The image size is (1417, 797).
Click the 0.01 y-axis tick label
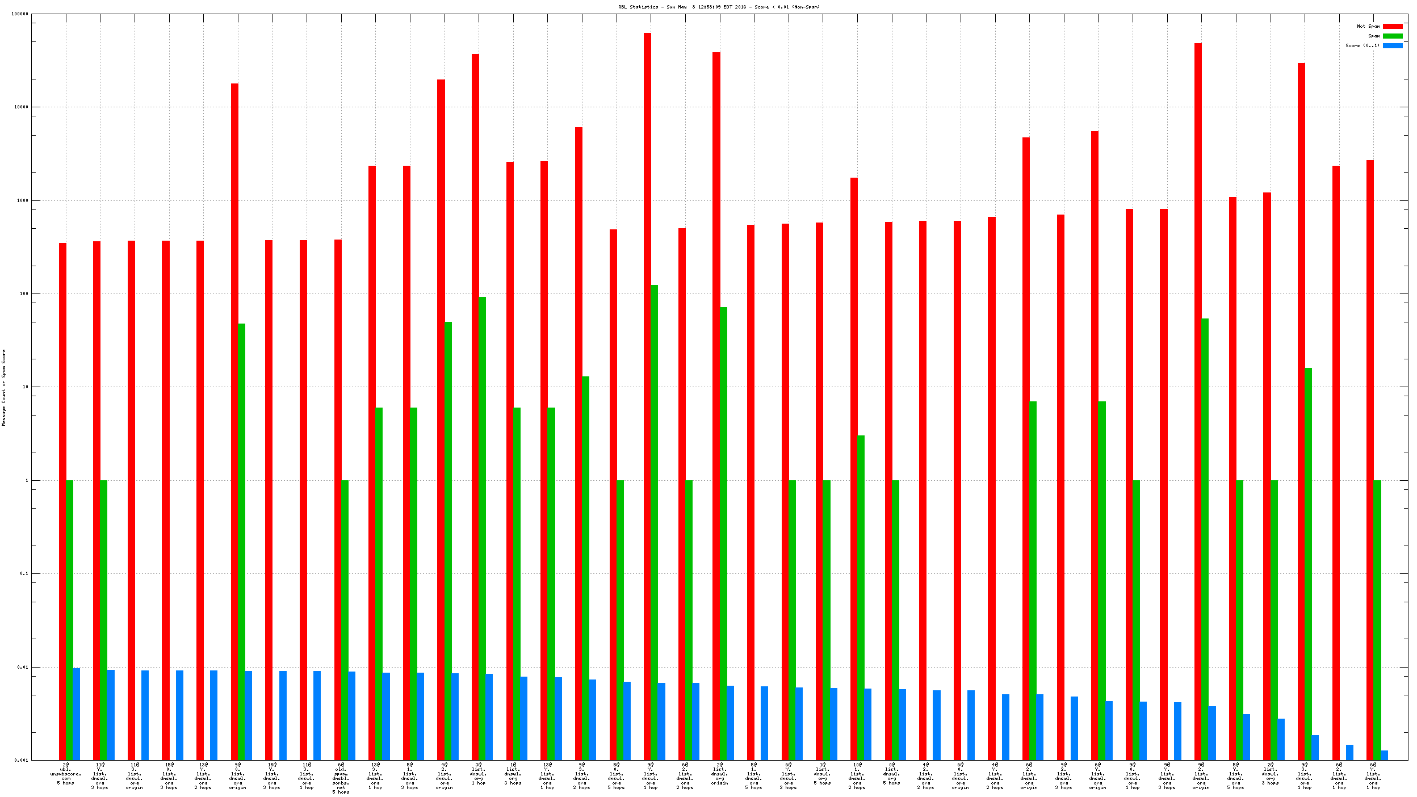(23, 667)
